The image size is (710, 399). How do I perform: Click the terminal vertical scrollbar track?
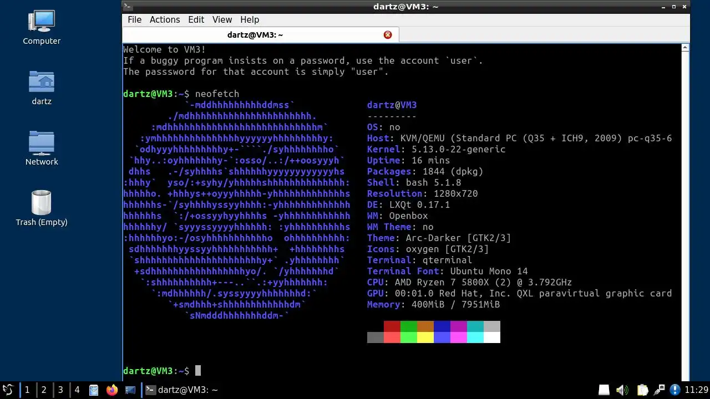pos(685,216)
